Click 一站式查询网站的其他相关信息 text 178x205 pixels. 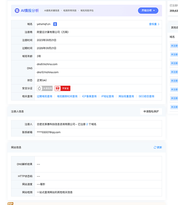click(54, 192)
